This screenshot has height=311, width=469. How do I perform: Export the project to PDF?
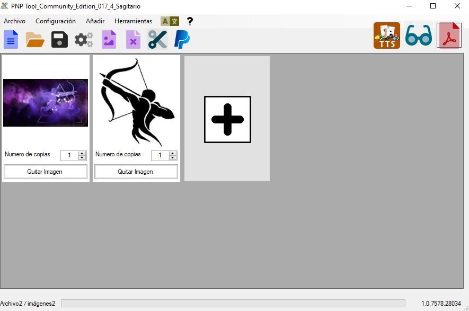click(x=449, y=34)
